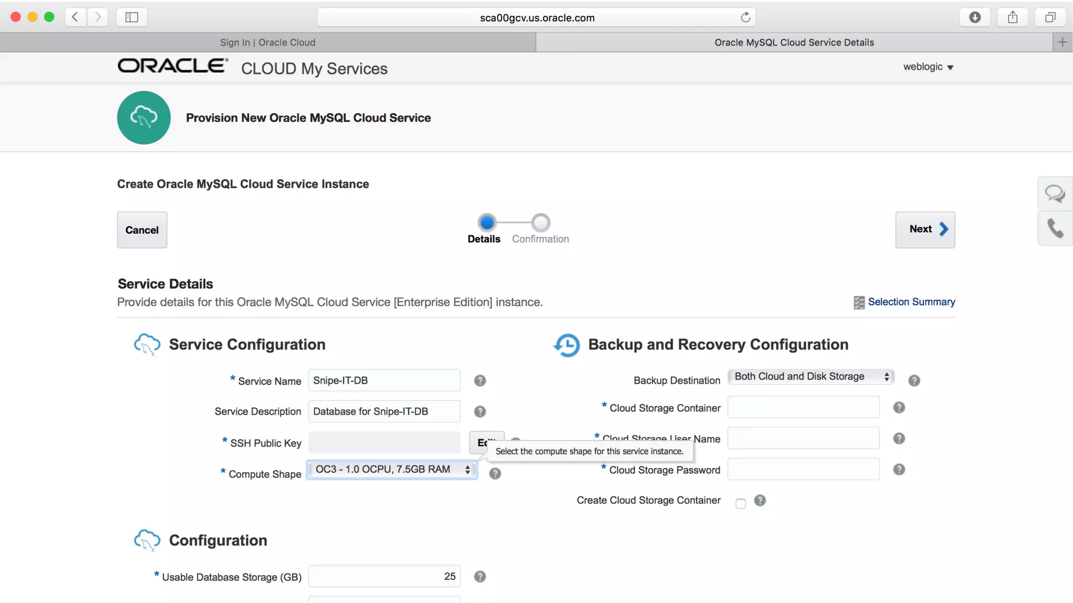The image size is (1073, 603).
Task: Click the phone contact icon
Action: [x=1055, y=229]
